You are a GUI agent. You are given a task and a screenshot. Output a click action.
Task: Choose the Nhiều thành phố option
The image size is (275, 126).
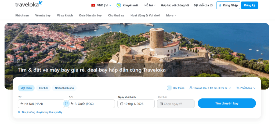click(64, 88)
